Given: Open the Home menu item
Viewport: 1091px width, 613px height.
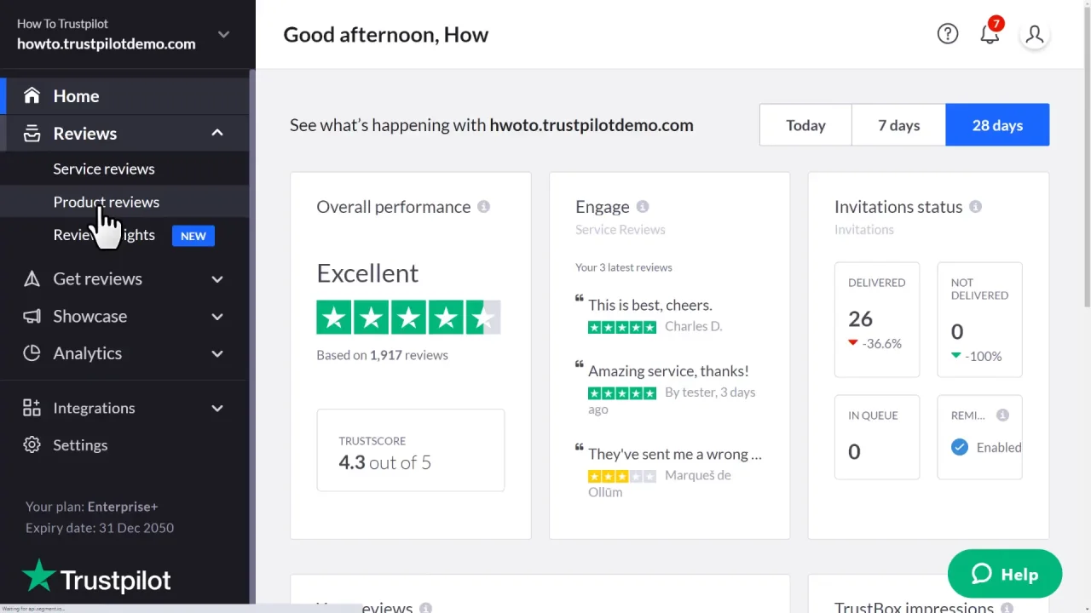Looking at the screenshot, I should click(76, 96).
